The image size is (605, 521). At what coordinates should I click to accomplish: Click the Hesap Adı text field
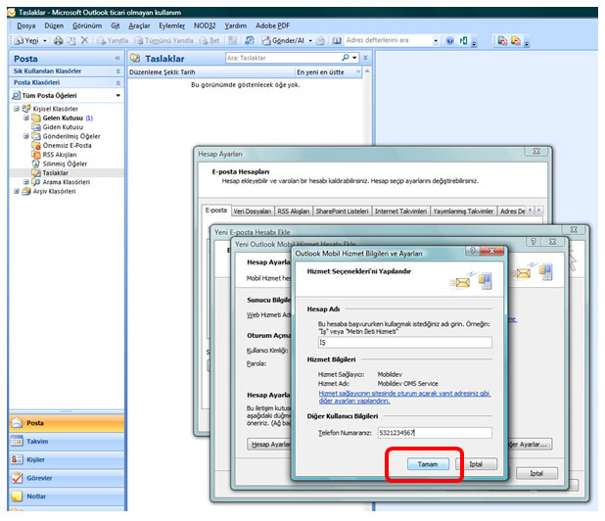tap(404, 343)
